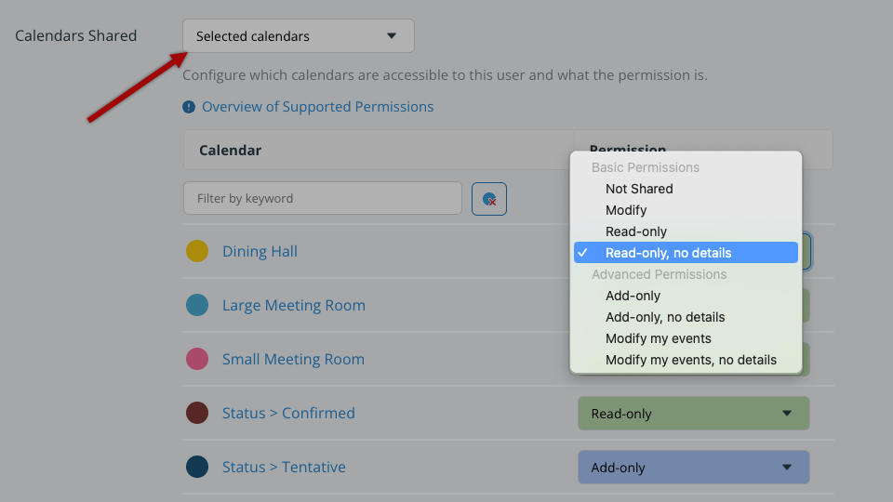Click the clear filter icon button
893x502 pixels.
pos(488,199)
